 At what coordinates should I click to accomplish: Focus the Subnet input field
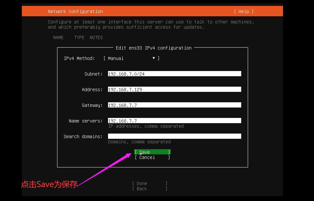(174, 74)
